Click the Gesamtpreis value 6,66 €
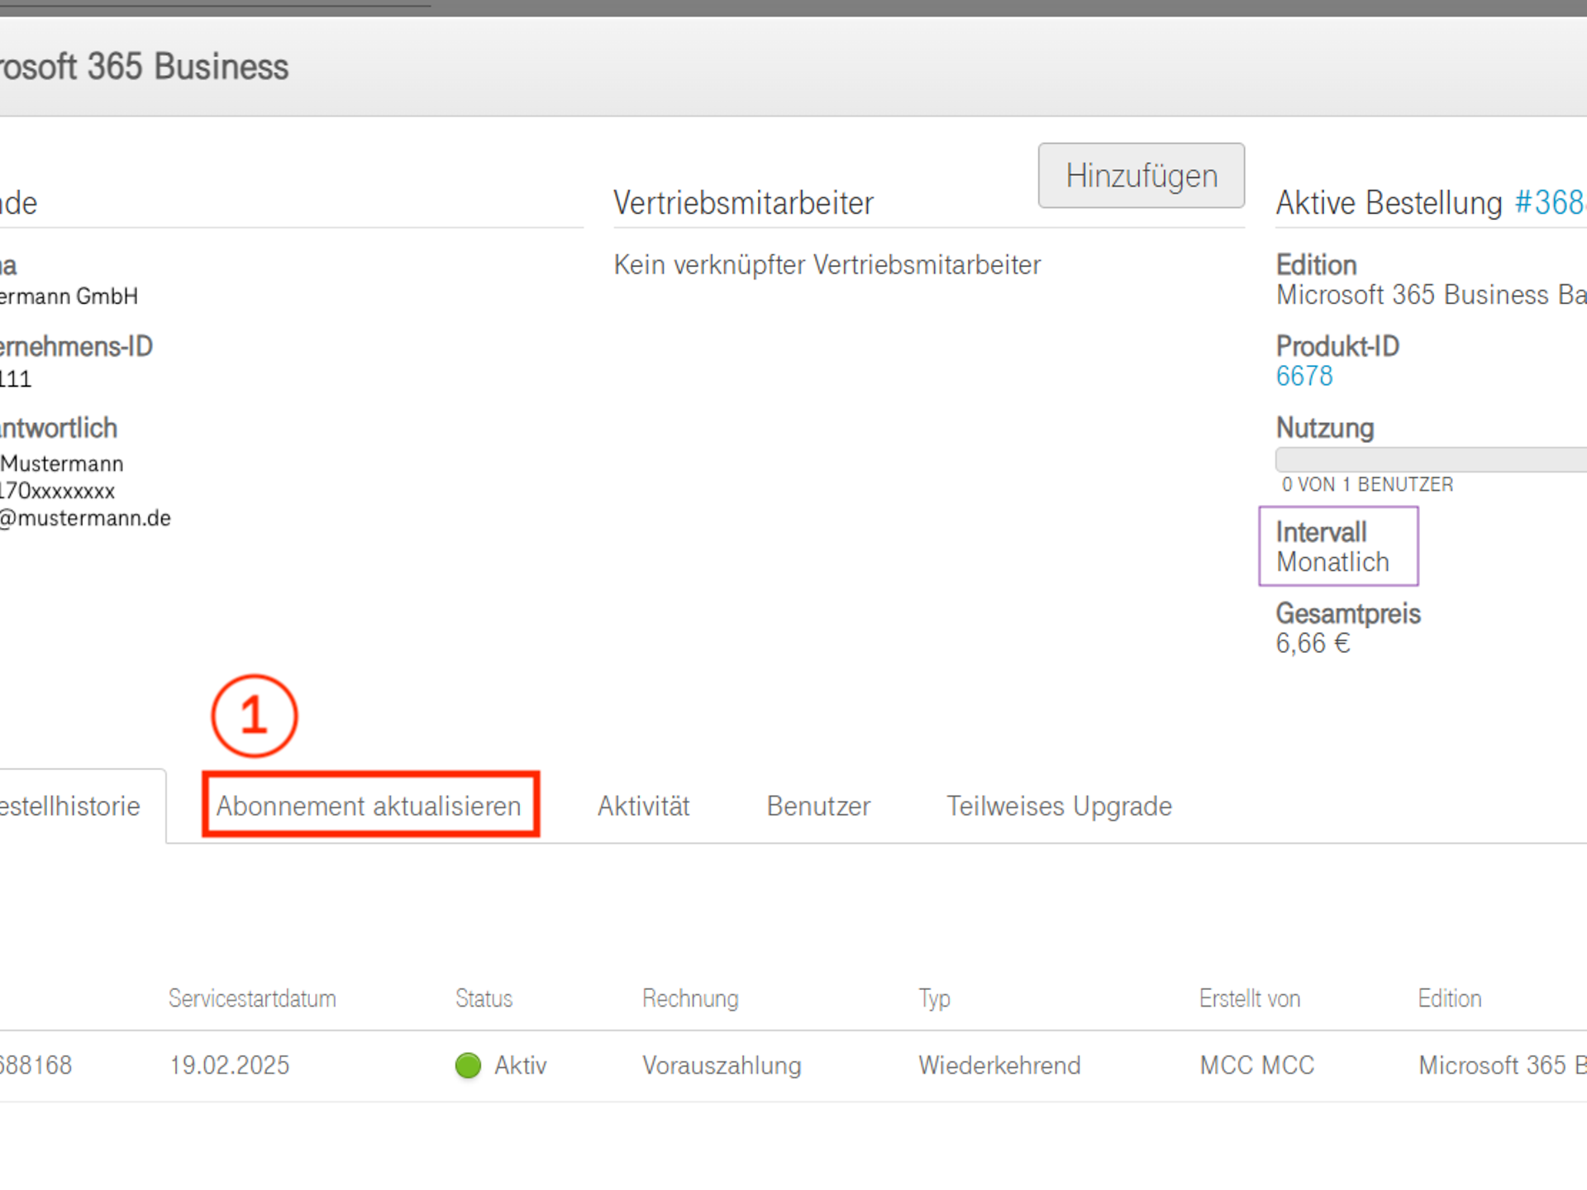 click(1311, 644)
